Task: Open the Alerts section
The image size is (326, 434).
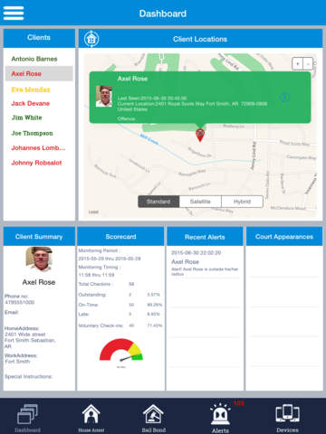Action: [220, 418]
